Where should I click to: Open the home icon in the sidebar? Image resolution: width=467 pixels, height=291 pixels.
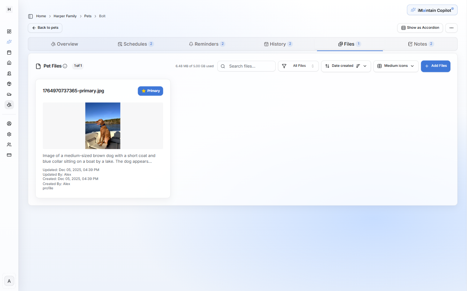[x=9, y=63]
